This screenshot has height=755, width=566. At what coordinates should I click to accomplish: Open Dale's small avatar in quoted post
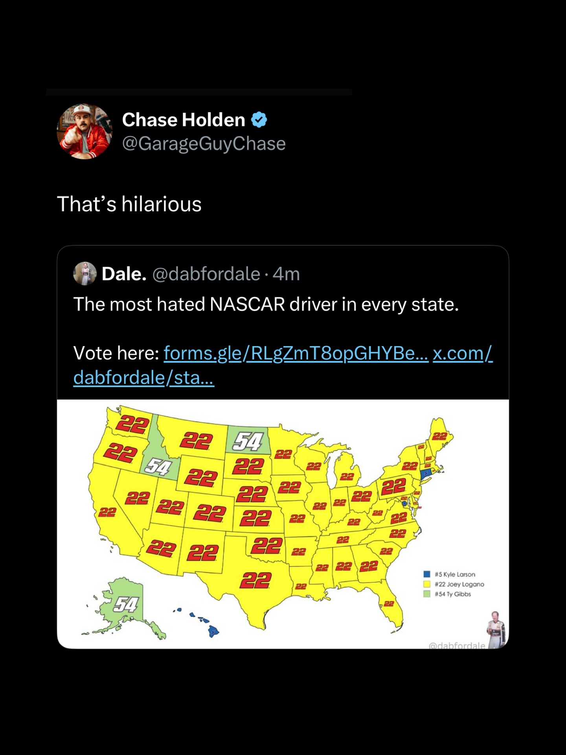85,274
